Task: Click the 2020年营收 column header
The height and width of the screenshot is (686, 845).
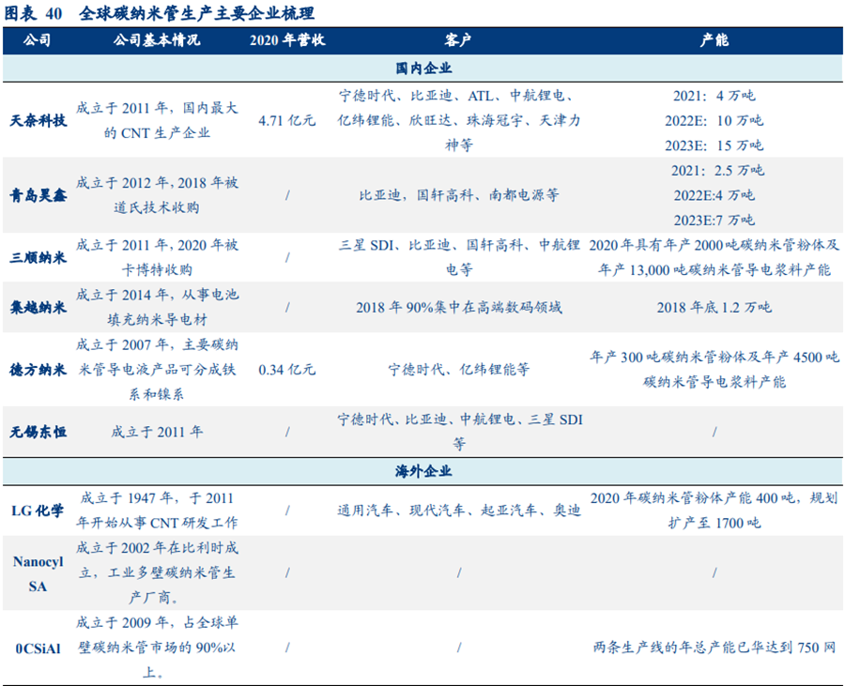Action: [x=287, y=39]
